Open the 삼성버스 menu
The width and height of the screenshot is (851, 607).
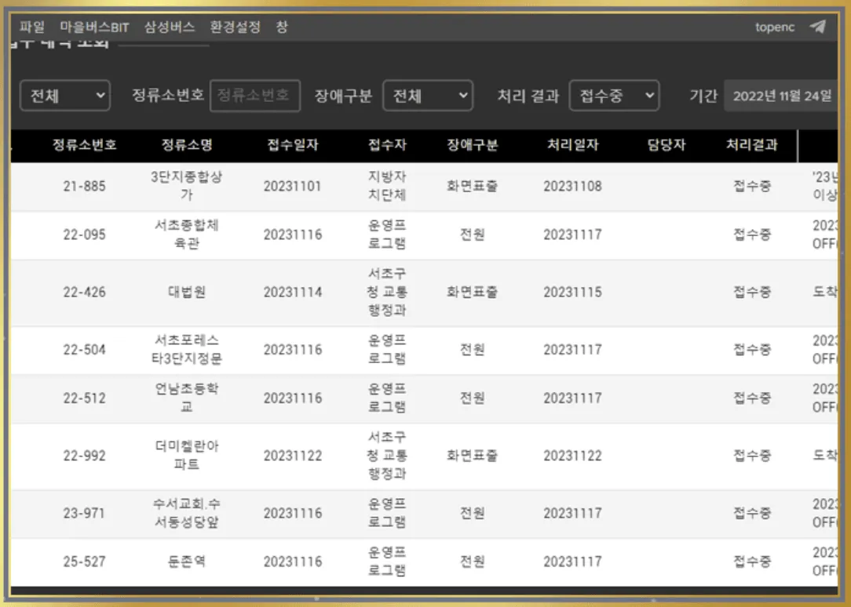[x=169, y=27]
